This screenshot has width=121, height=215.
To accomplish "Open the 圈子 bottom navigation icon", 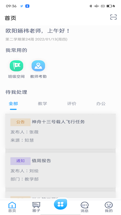I will pos(36,205).
